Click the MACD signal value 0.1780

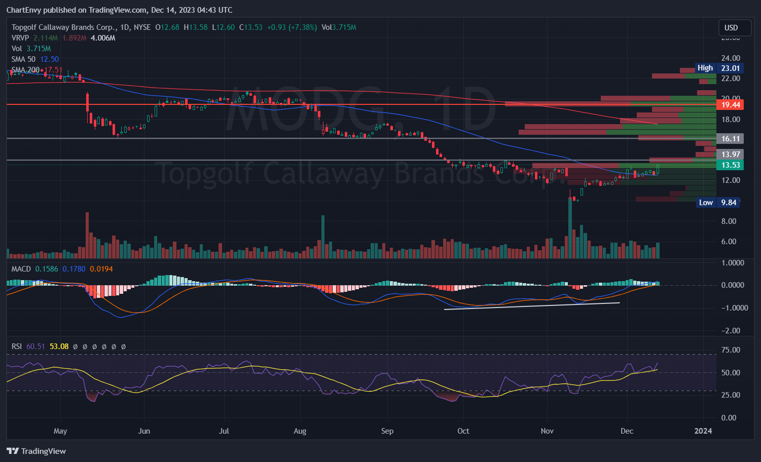[x=74, y=269]
